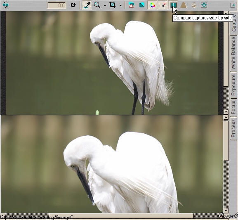The image size is (238, 220).
Task: Toggle the focus point marker button
Action: point(163,5)
